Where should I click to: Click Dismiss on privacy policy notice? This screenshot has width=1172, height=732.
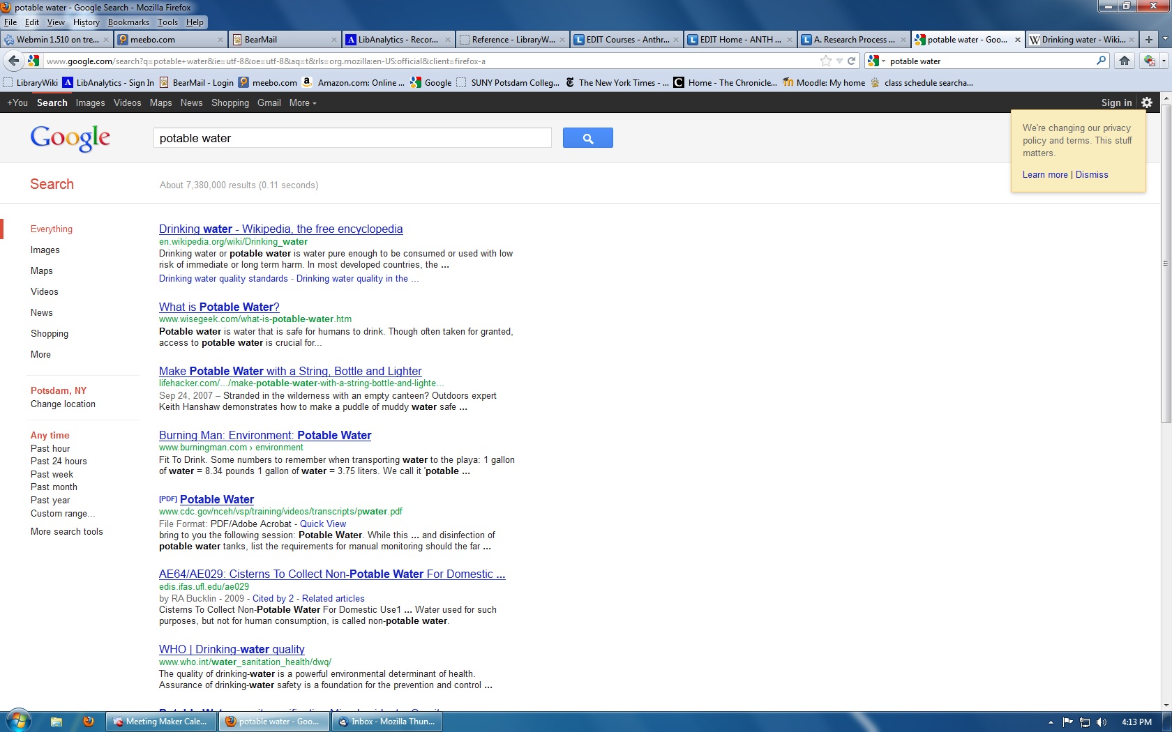tap(1092, 174)
